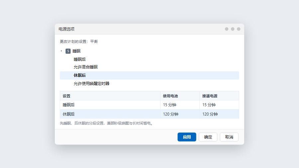Click the 更改计划的设置：平衡 heading
This screenshot has width=299, height=168.
click(x=79, y=42)
